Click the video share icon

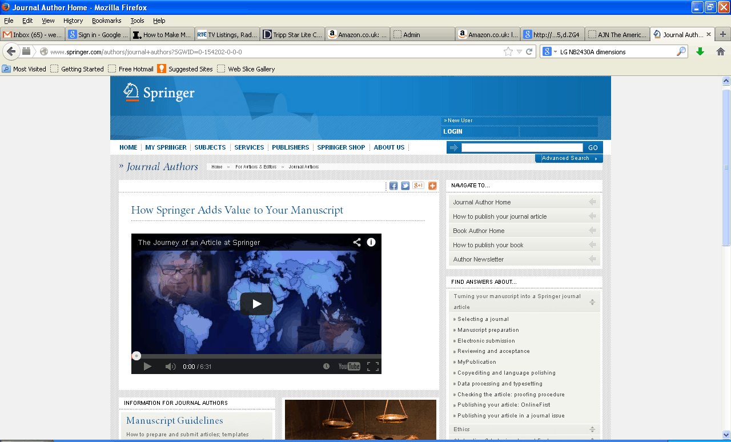tap(357, 242)
